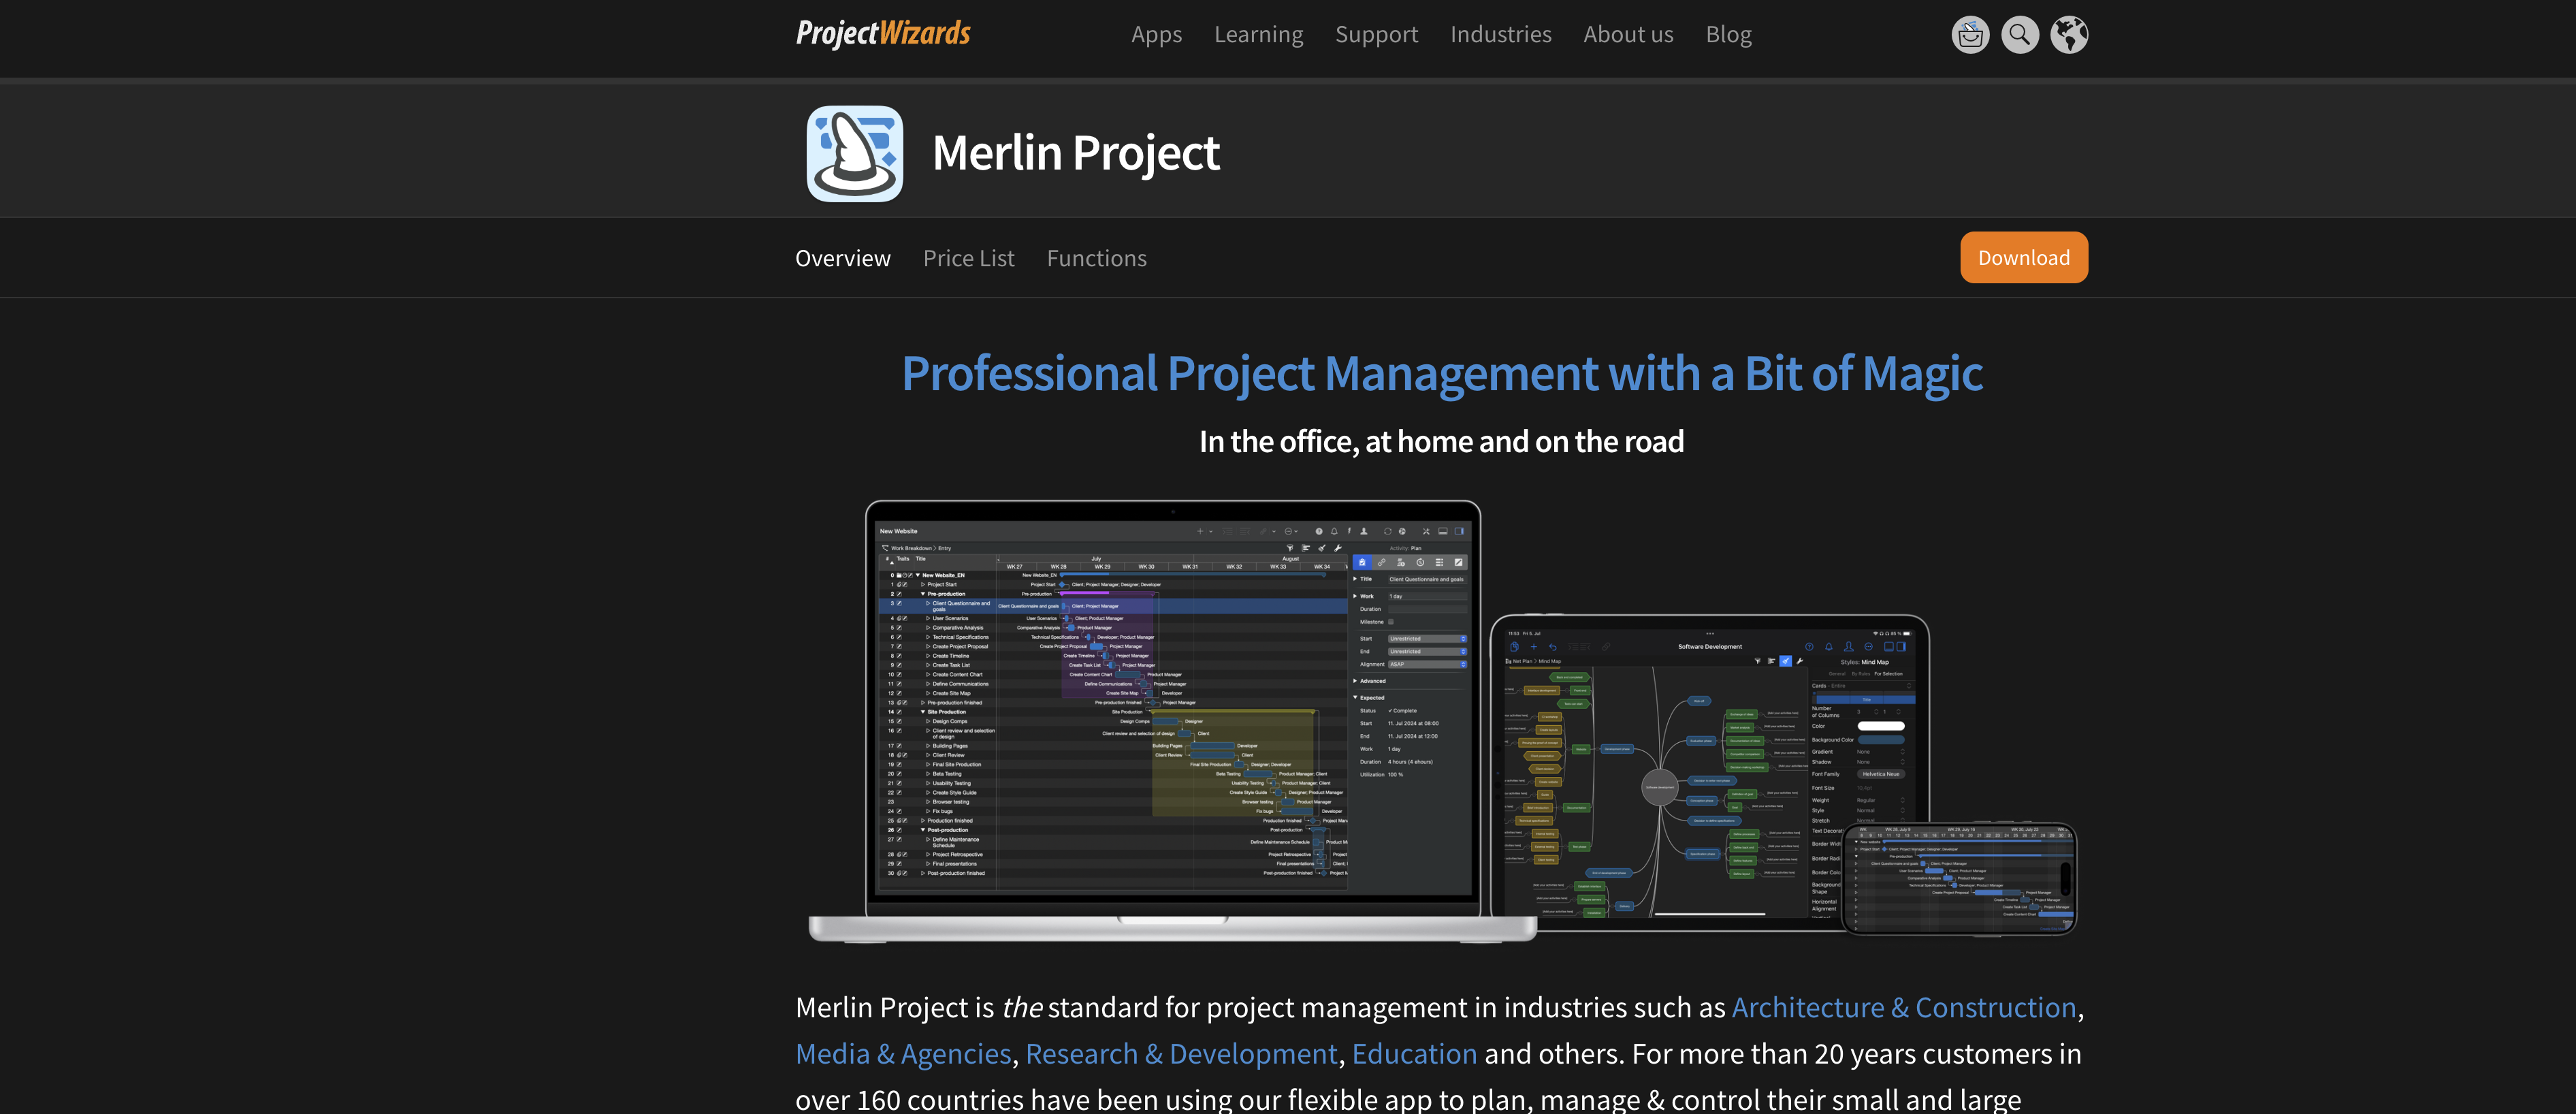Open the search magnifier icon
The height and width of the screenshot is (1114, 2576).
pos(2020,35)
